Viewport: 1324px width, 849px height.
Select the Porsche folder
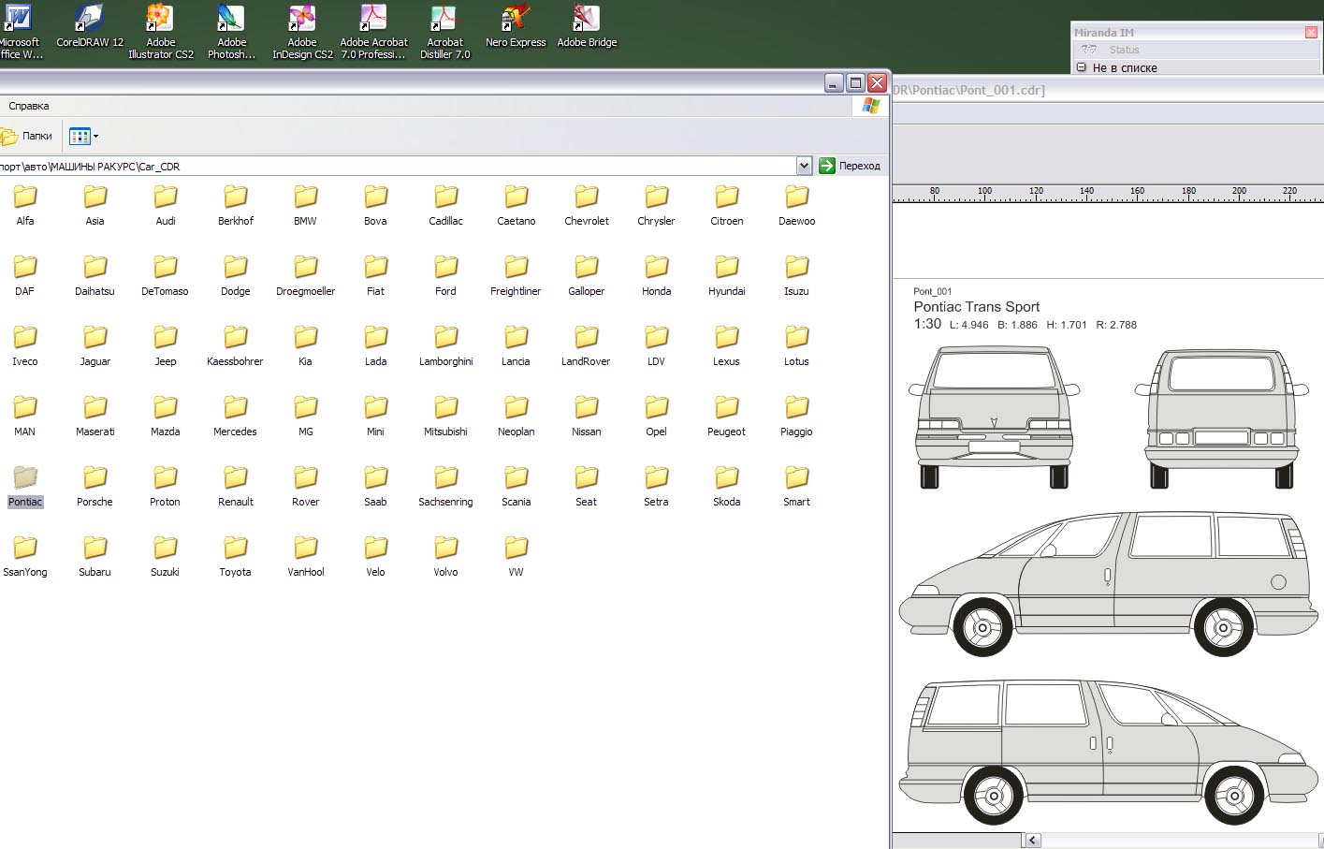95,488
